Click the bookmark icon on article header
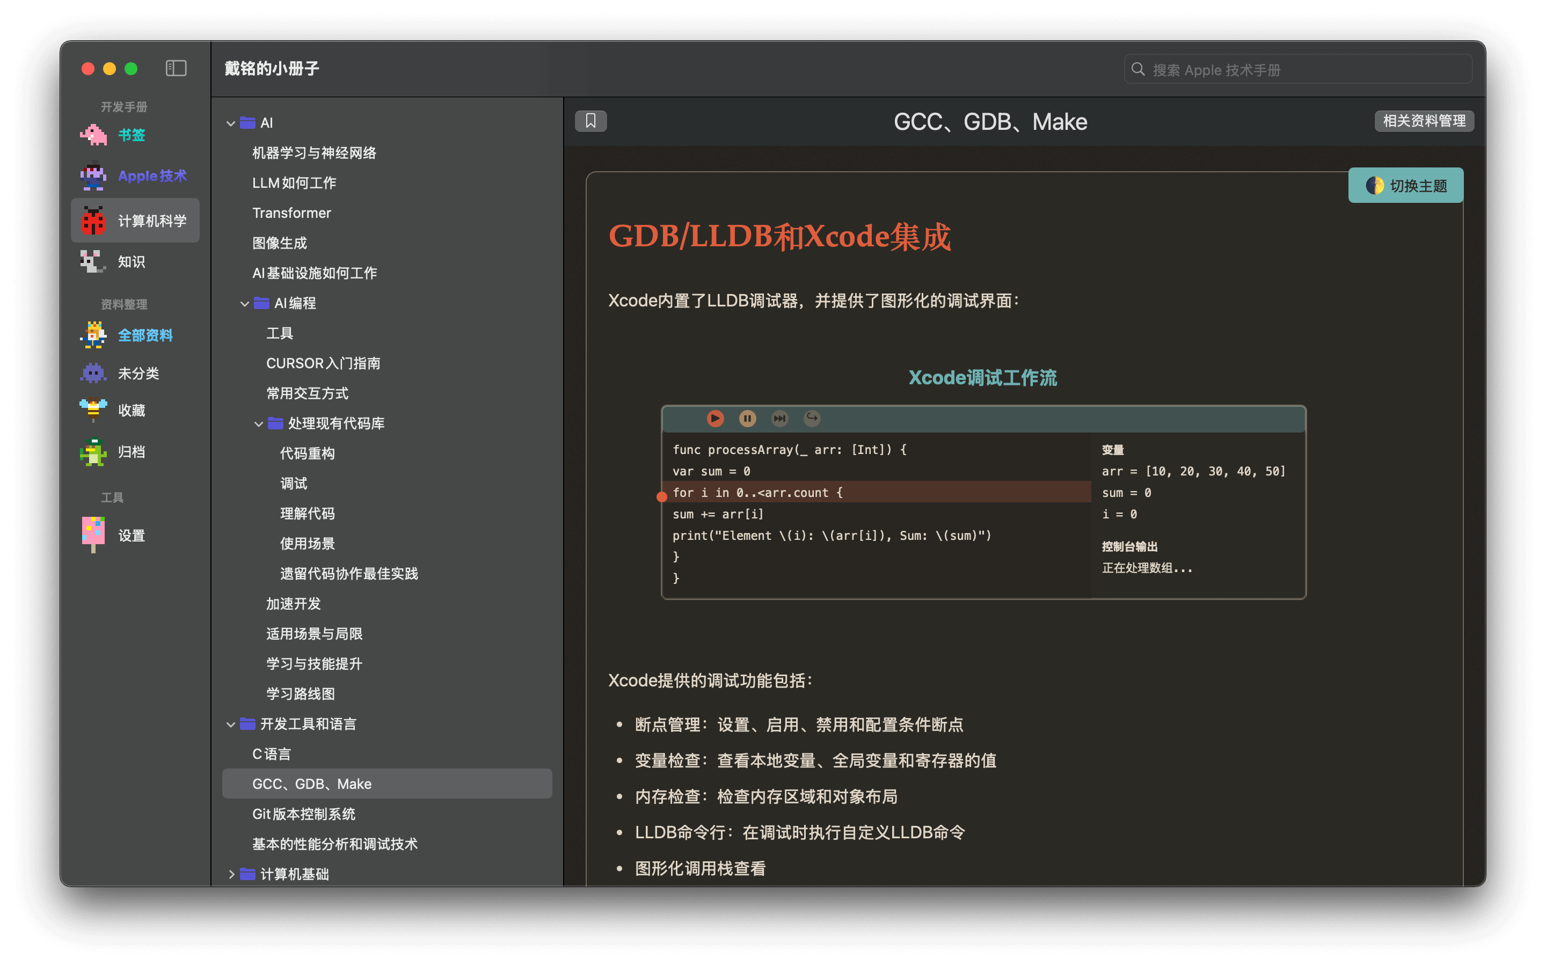 click(x=590, y=121)
